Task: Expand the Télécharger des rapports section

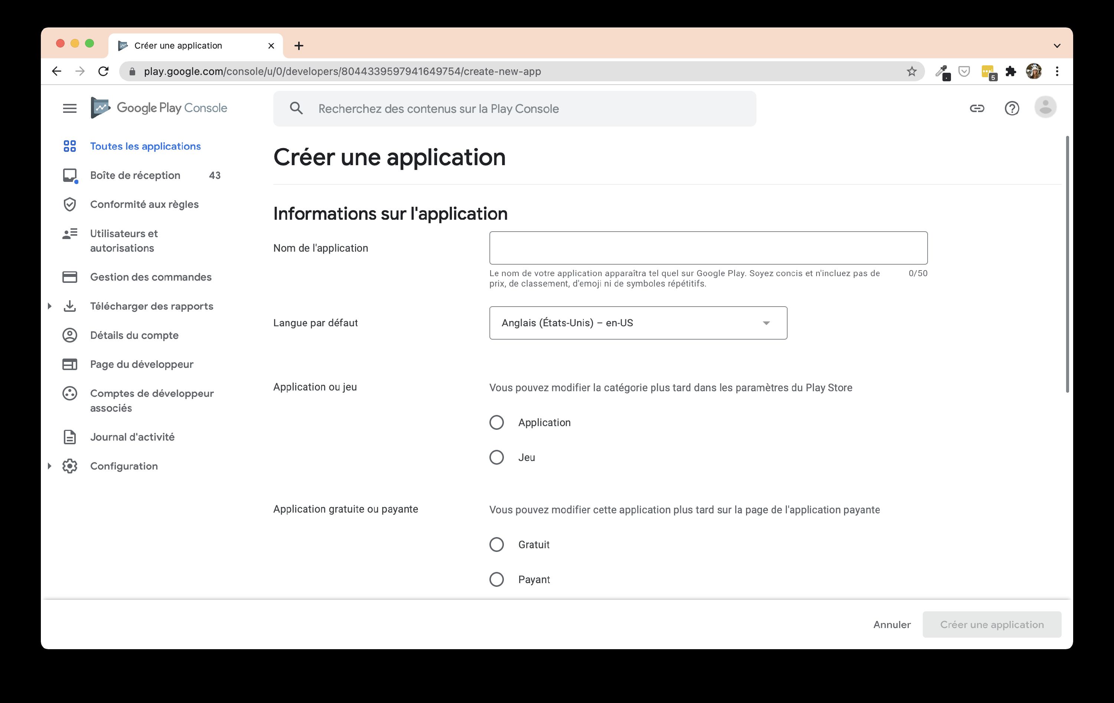Action: pyautogui.click(x=49, y=306)
